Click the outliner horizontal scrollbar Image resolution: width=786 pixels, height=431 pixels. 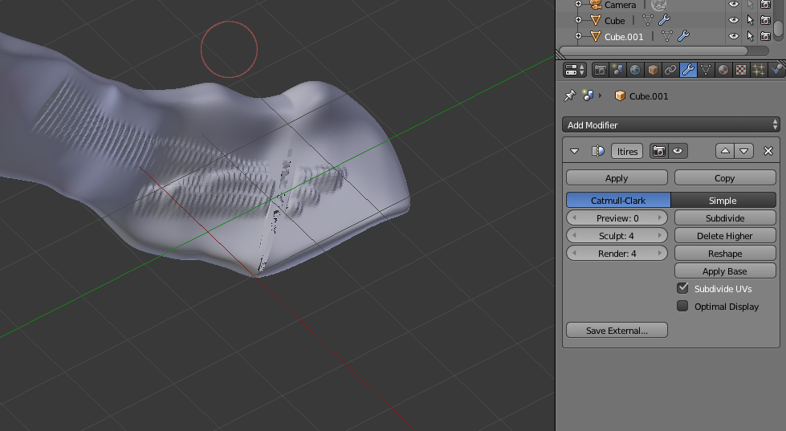(x=654, y=51)
